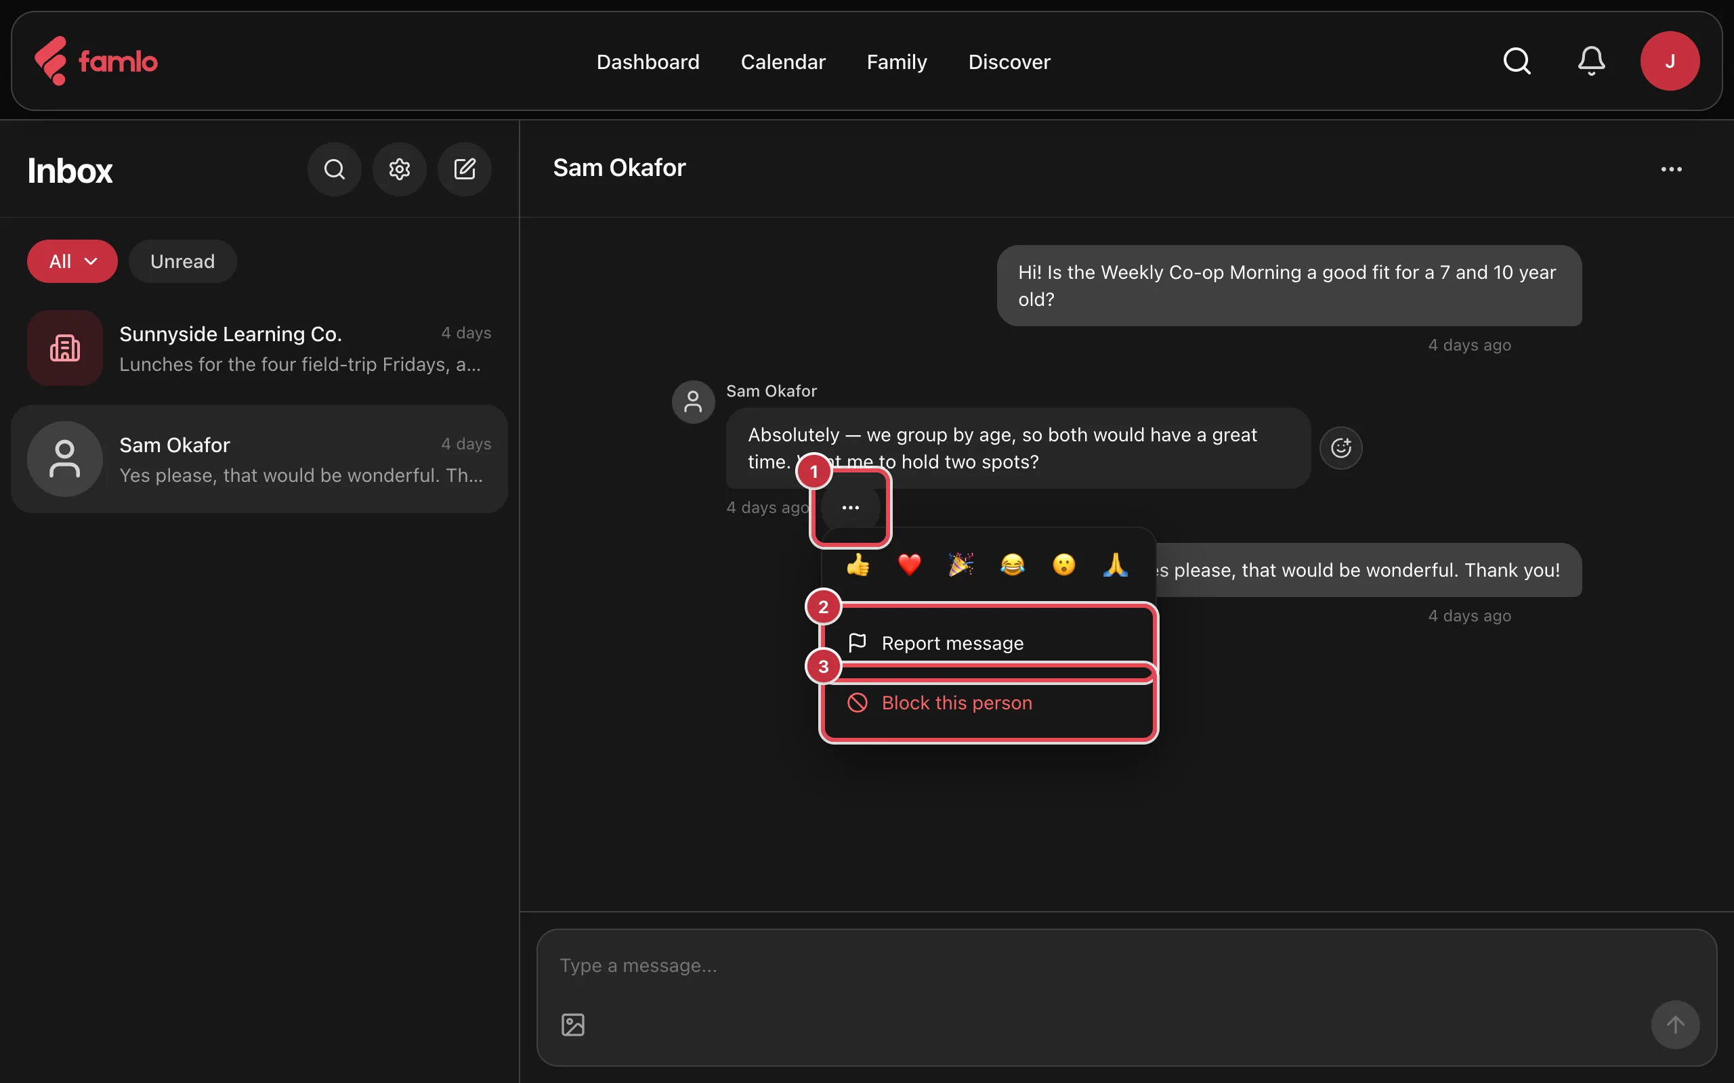Click the famlo logo

coord(96,61)
